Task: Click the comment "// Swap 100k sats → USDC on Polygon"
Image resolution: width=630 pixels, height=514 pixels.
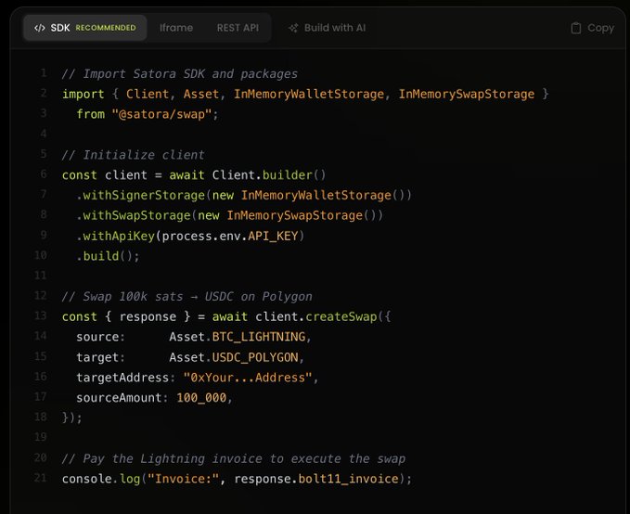Action: click(x=186, y=297)
